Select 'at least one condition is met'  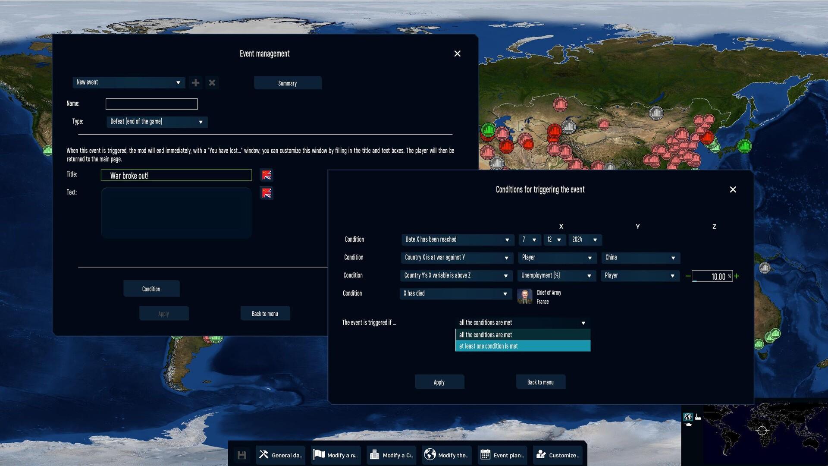tap(522, 346)
